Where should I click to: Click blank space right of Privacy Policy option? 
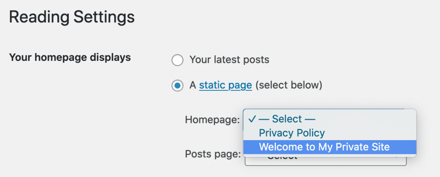pyautogui.click(x=370, y=133)
